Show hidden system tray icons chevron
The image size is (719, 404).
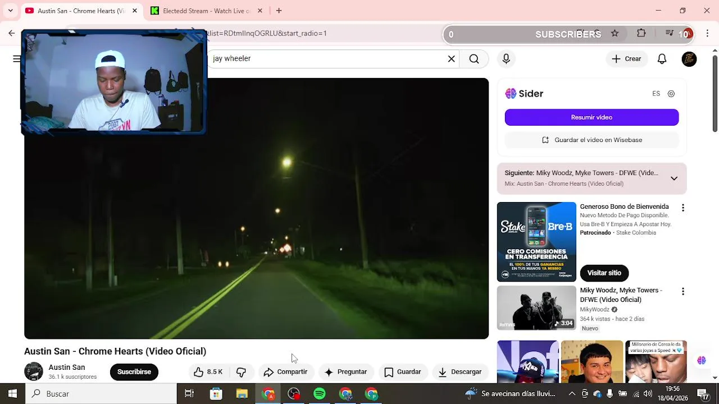[x=572, y=394]
